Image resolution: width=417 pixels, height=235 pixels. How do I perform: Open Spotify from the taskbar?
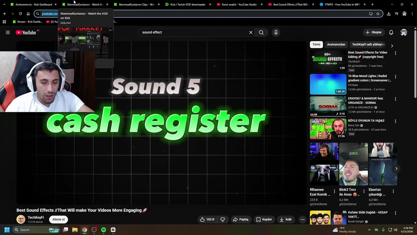click(x=104, y=230)
